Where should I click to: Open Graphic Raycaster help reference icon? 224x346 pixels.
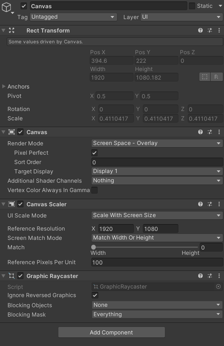click(200, 276)
